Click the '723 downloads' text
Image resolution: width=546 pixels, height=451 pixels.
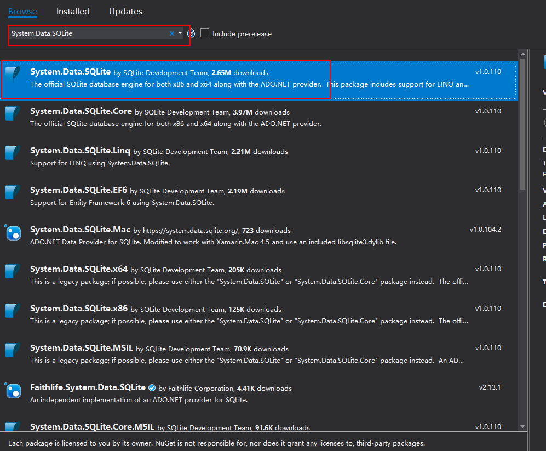[266, 231]
